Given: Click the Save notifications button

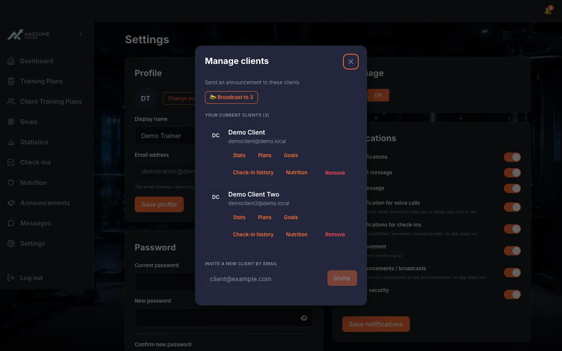Looking at the screenshot, I should point(376,324).
